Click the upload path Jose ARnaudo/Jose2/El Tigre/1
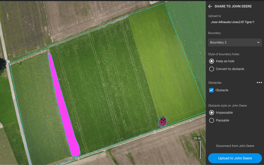The height and width of the screenshot is (165, 264). 232,22
